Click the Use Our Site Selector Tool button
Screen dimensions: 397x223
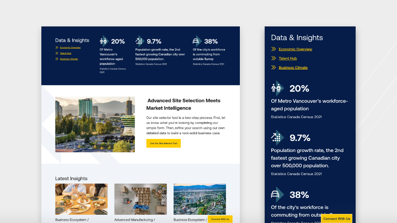[x=163, y=143]
